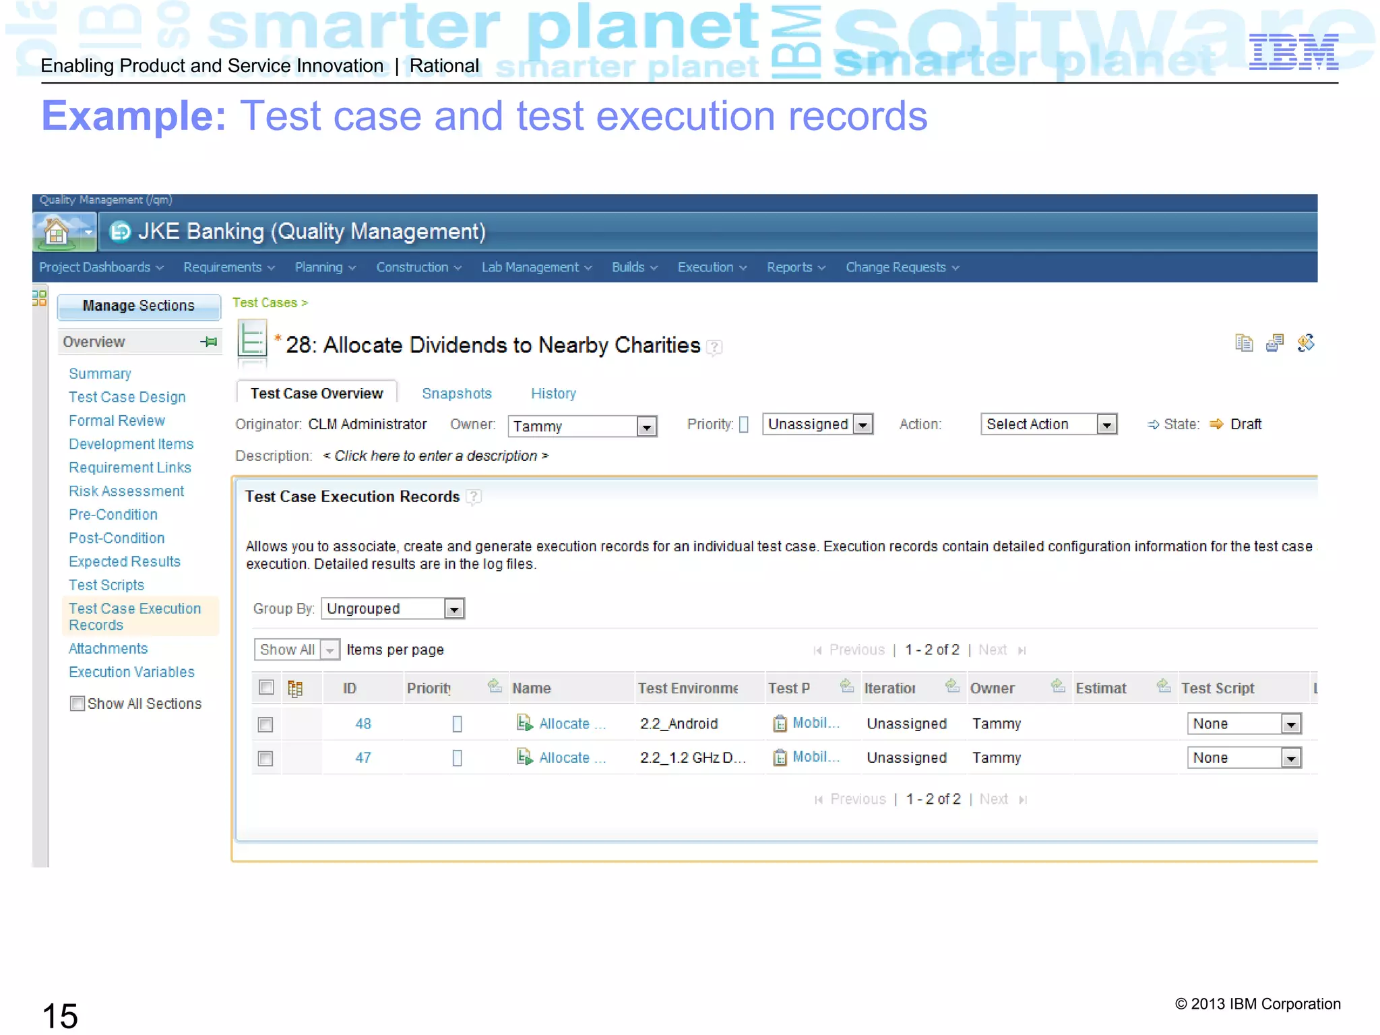Click the Name column header
Image resolution: width=1380 pixels, height=1035 pixels.
(532, 689)
